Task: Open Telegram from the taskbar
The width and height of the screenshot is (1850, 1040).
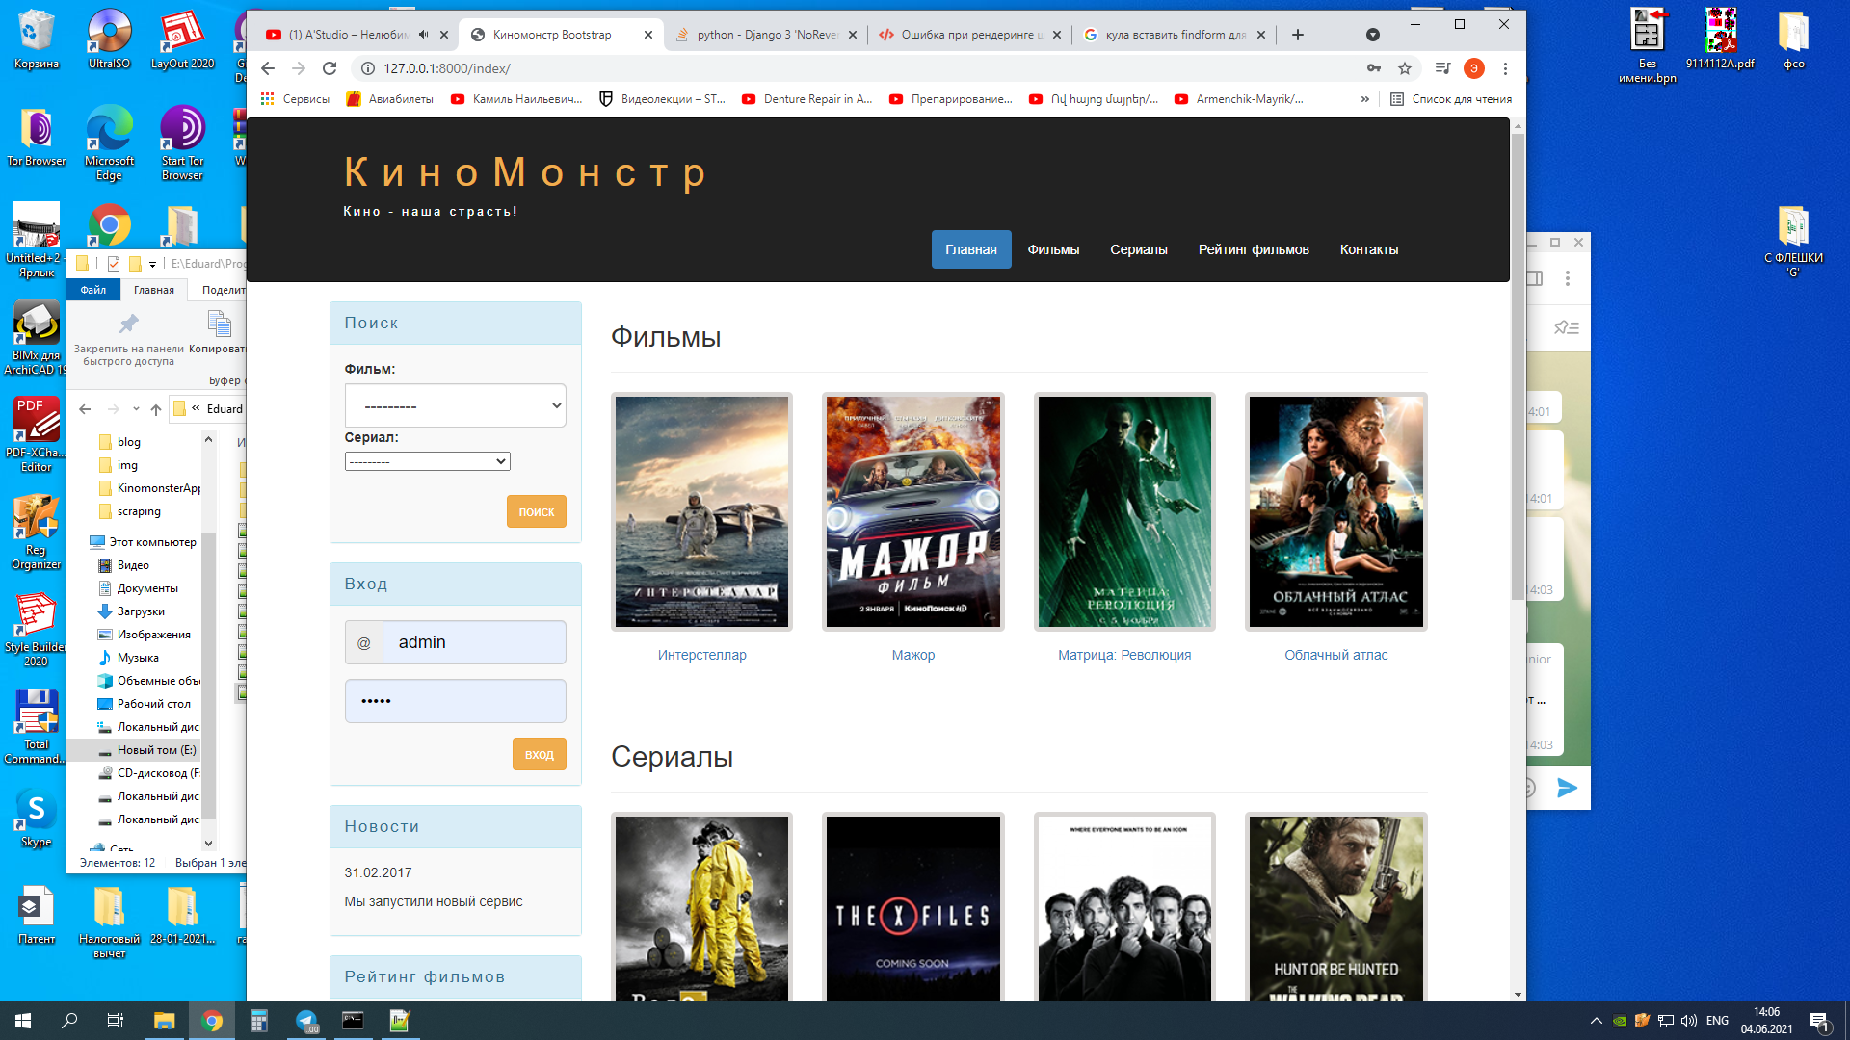Action: [306, 1021]
